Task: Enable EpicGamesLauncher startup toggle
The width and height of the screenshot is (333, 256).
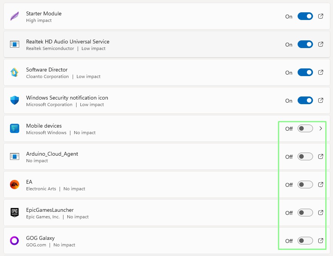Action: pyautogui.click(x=305, y=213)
